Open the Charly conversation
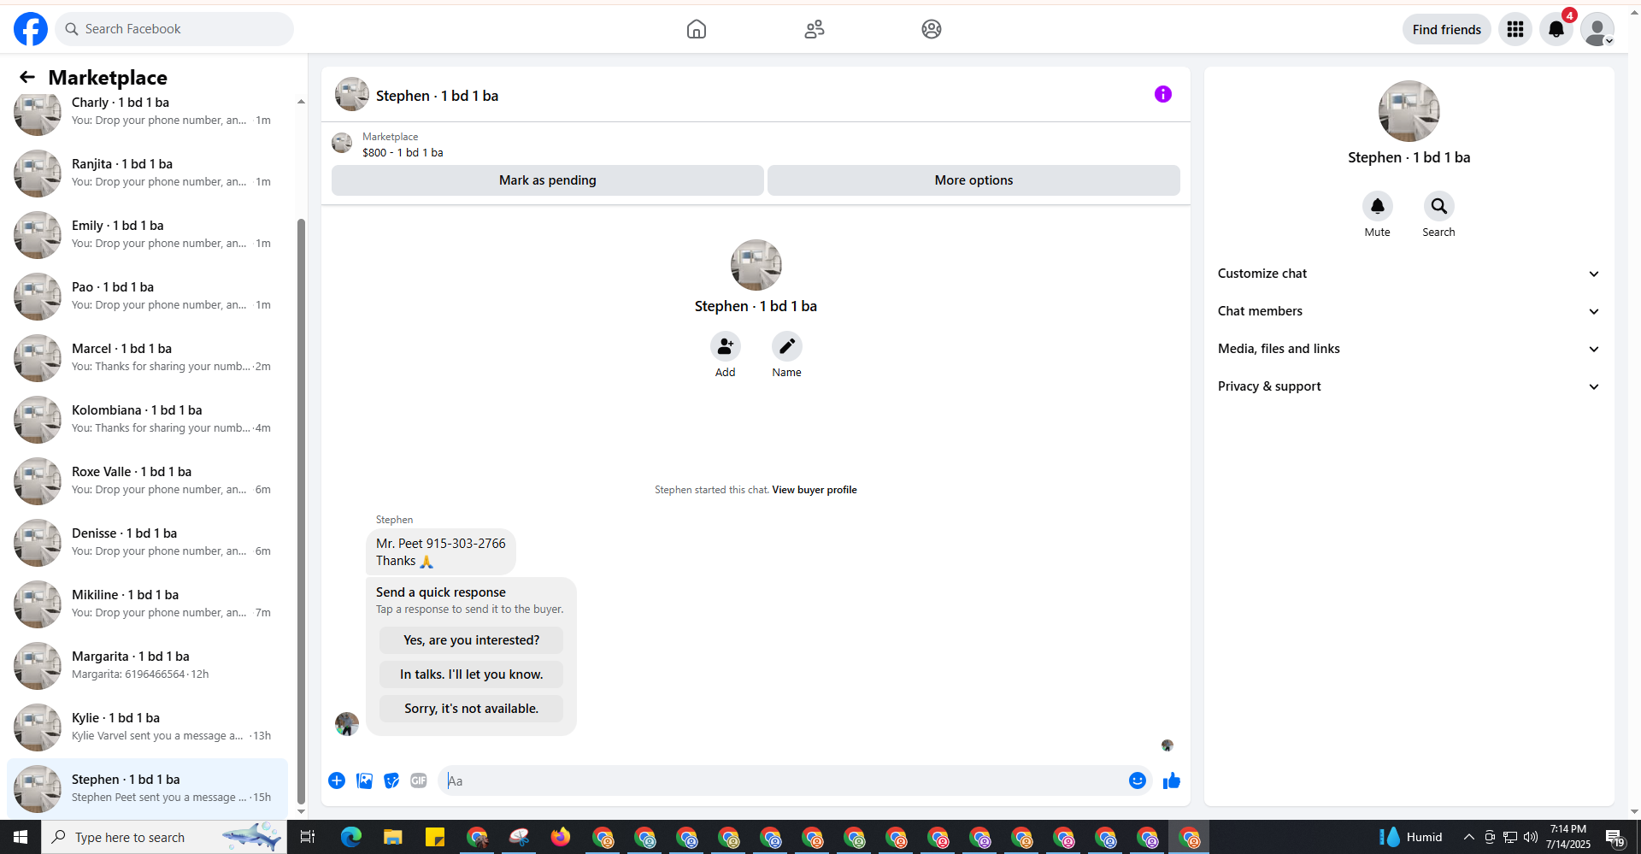The image size is (1641, 854). (147, 112)
